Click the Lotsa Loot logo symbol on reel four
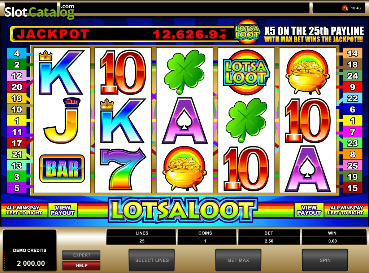 246,72
